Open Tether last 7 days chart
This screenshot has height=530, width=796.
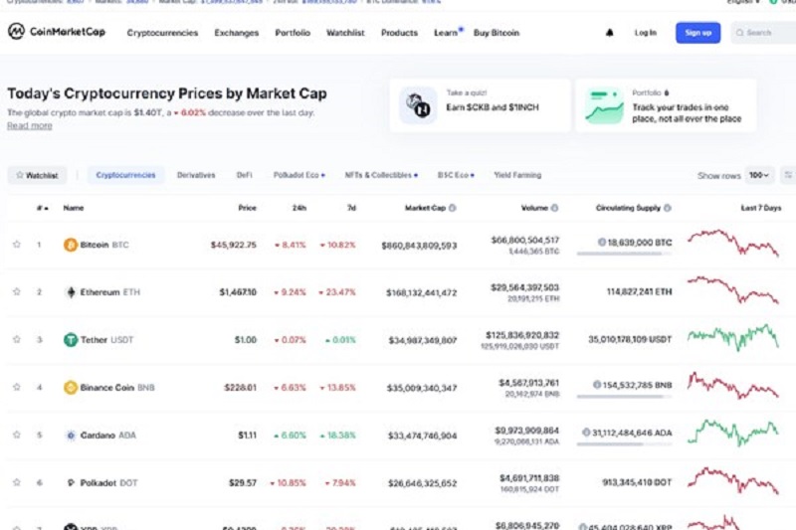(x=733, y=337)
